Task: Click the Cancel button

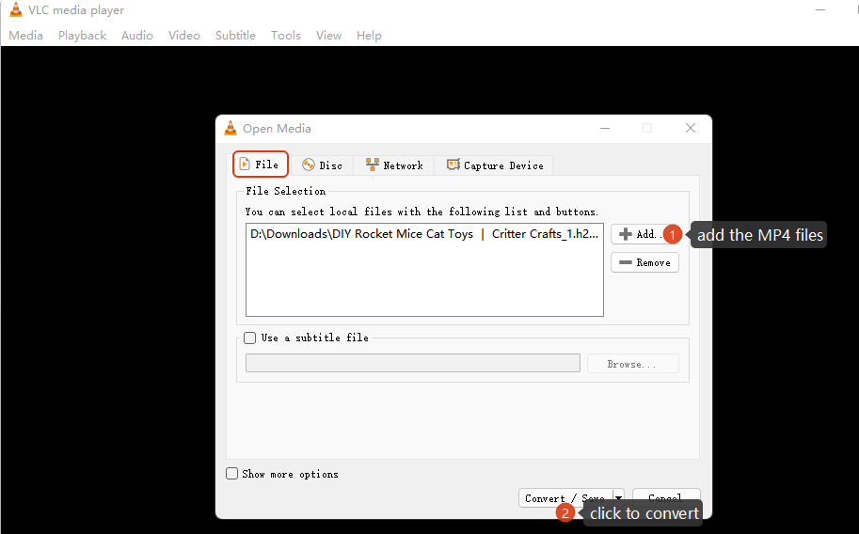Action: pos(666,496)
